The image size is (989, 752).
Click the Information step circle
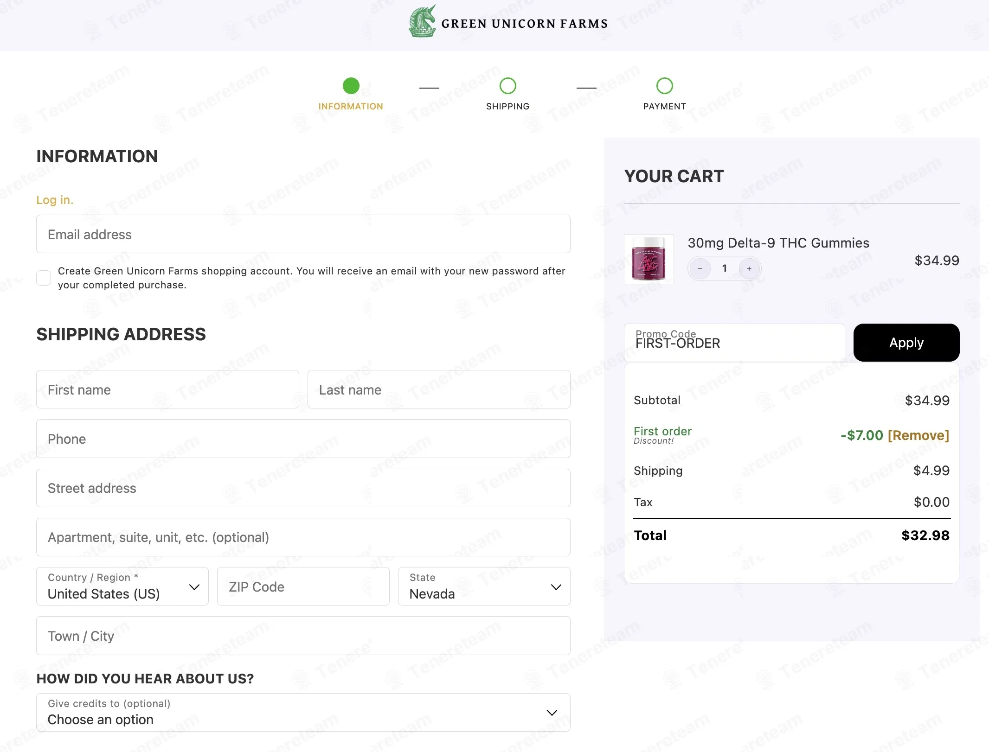point(351,86)
